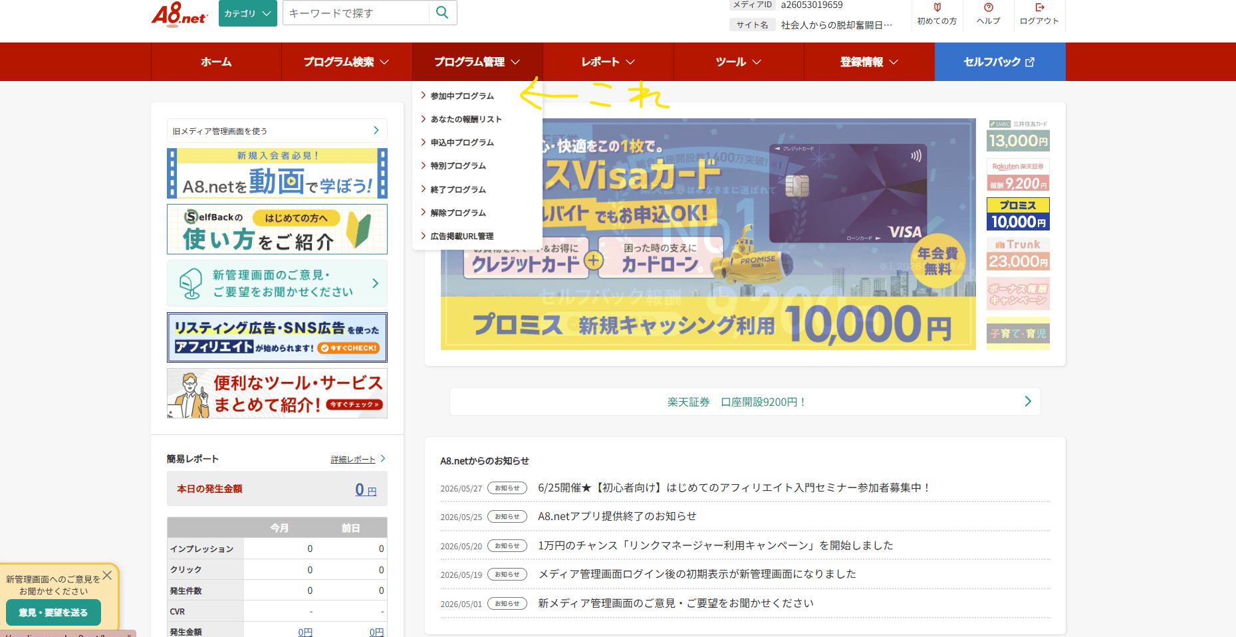Open the ヘルプ help icon

click(988, 13)
